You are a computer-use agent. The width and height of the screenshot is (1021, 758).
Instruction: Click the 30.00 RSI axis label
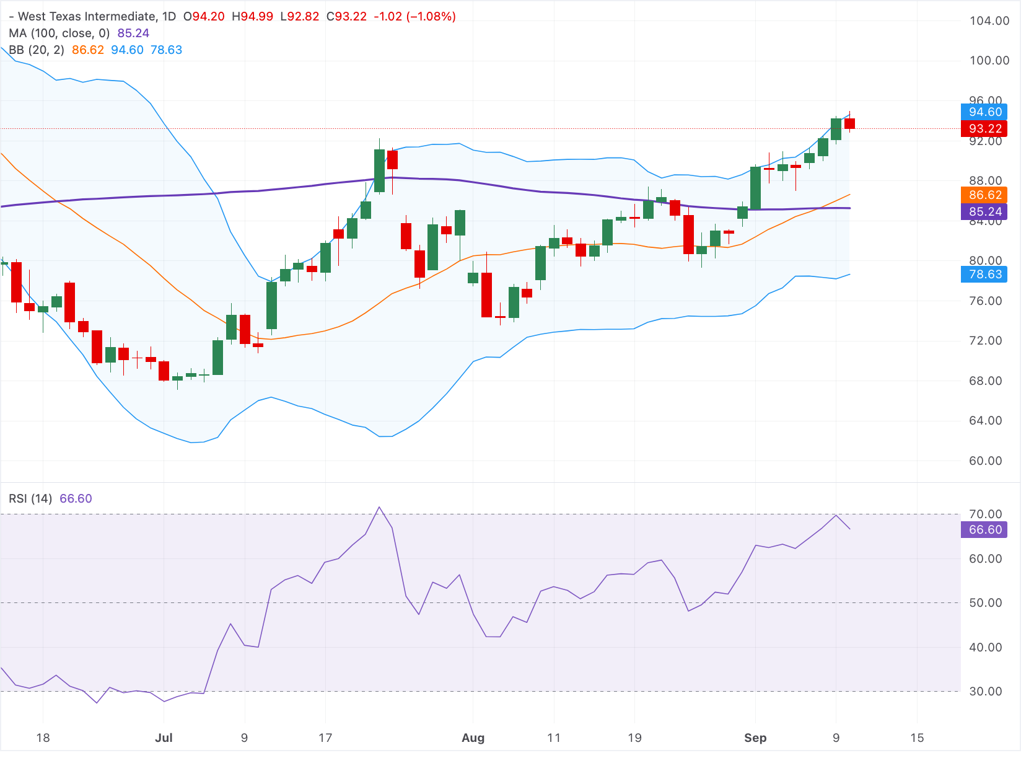click(985, 692)
